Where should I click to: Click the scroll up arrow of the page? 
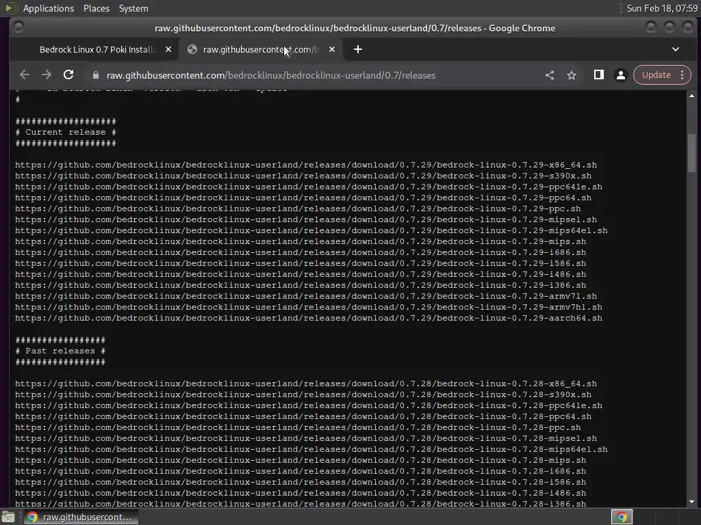691,96
